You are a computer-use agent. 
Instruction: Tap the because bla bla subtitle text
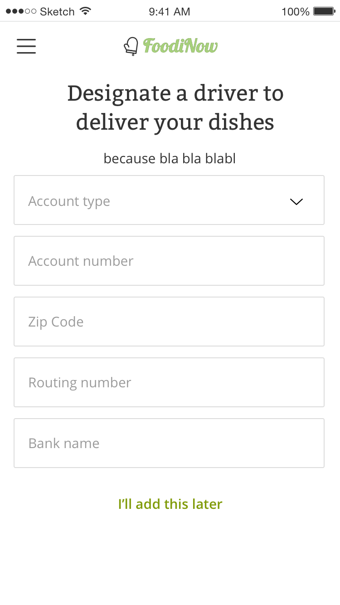170,159
